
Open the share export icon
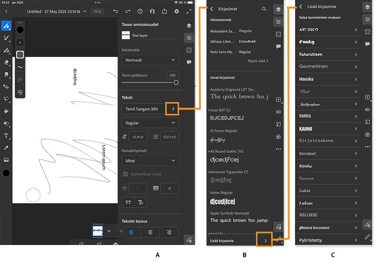pyautogui.click(x=164, y=11)
